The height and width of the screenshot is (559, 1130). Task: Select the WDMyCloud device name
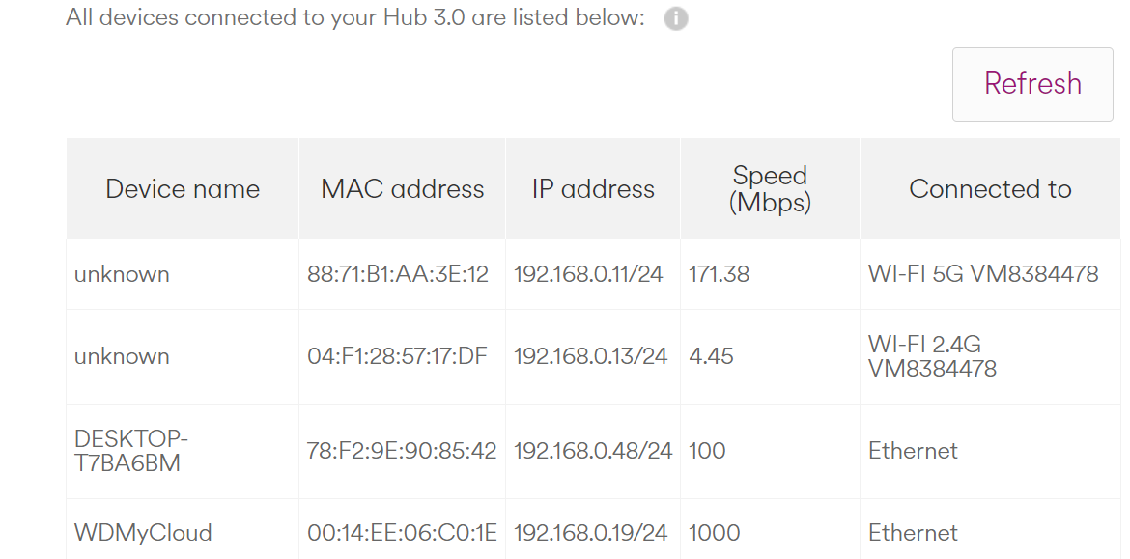143,533
